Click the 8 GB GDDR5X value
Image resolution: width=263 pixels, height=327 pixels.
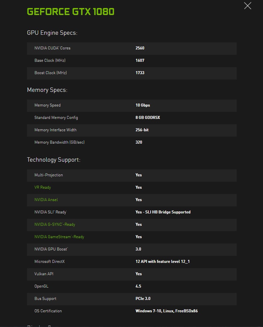coord(148,118)
